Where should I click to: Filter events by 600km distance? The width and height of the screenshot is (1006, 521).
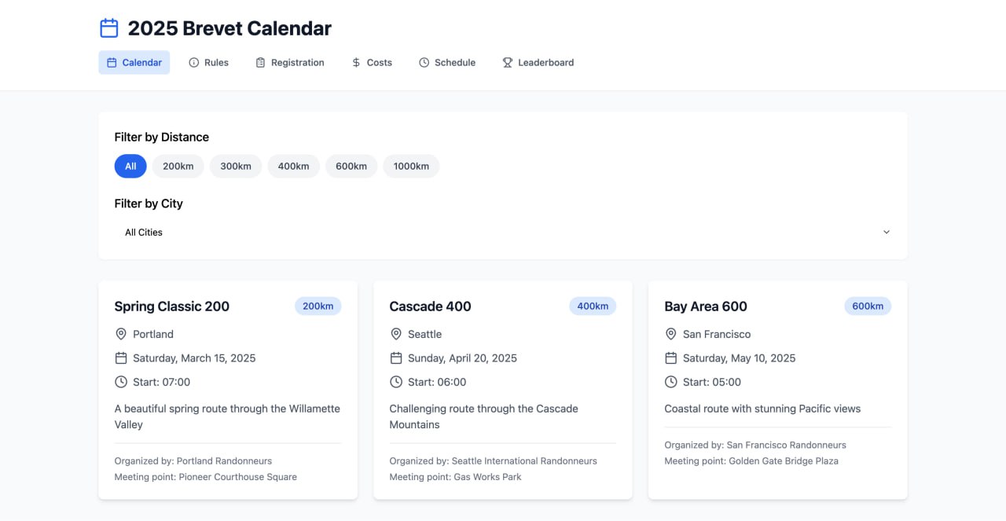[351, 166]
